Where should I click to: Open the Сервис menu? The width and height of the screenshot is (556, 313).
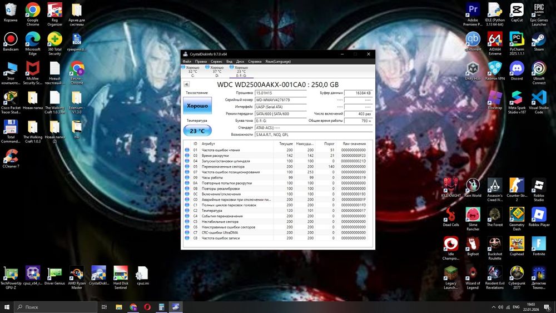pos(216,61)
